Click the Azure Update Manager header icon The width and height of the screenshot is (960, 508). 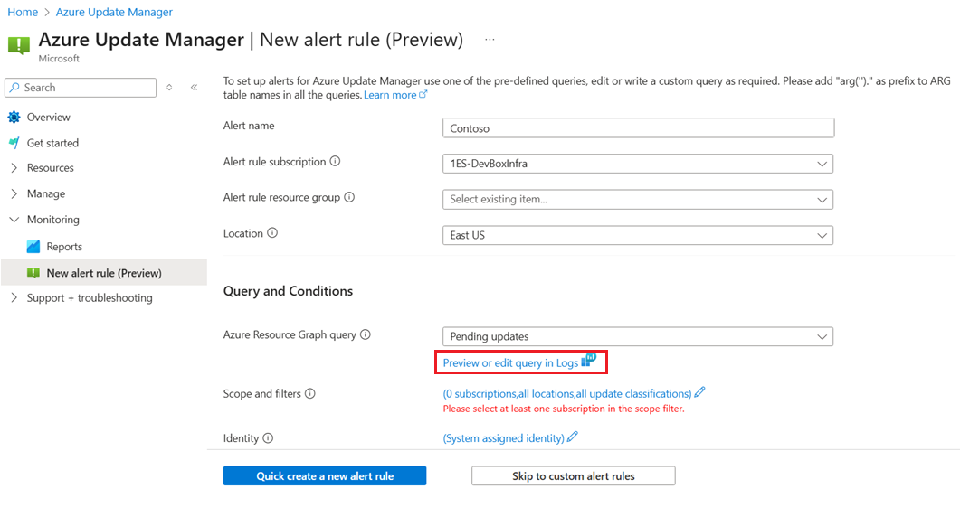(19, 45)
